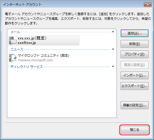Select the xxx.xxx.jp（既定） mail account

click(x=44, y=40)
